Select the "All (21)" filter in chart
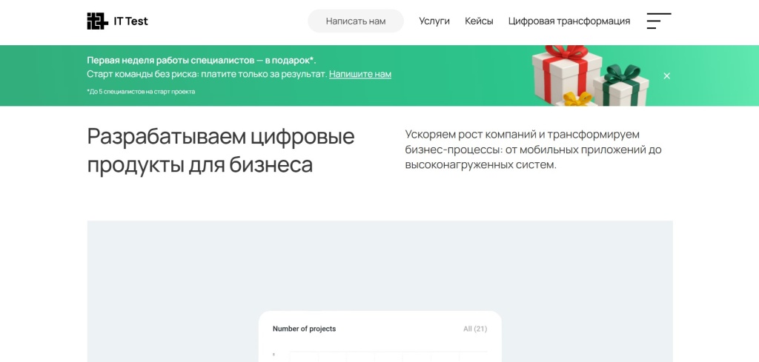The width and height of the screenshot is (759, 362). point(475,329)
